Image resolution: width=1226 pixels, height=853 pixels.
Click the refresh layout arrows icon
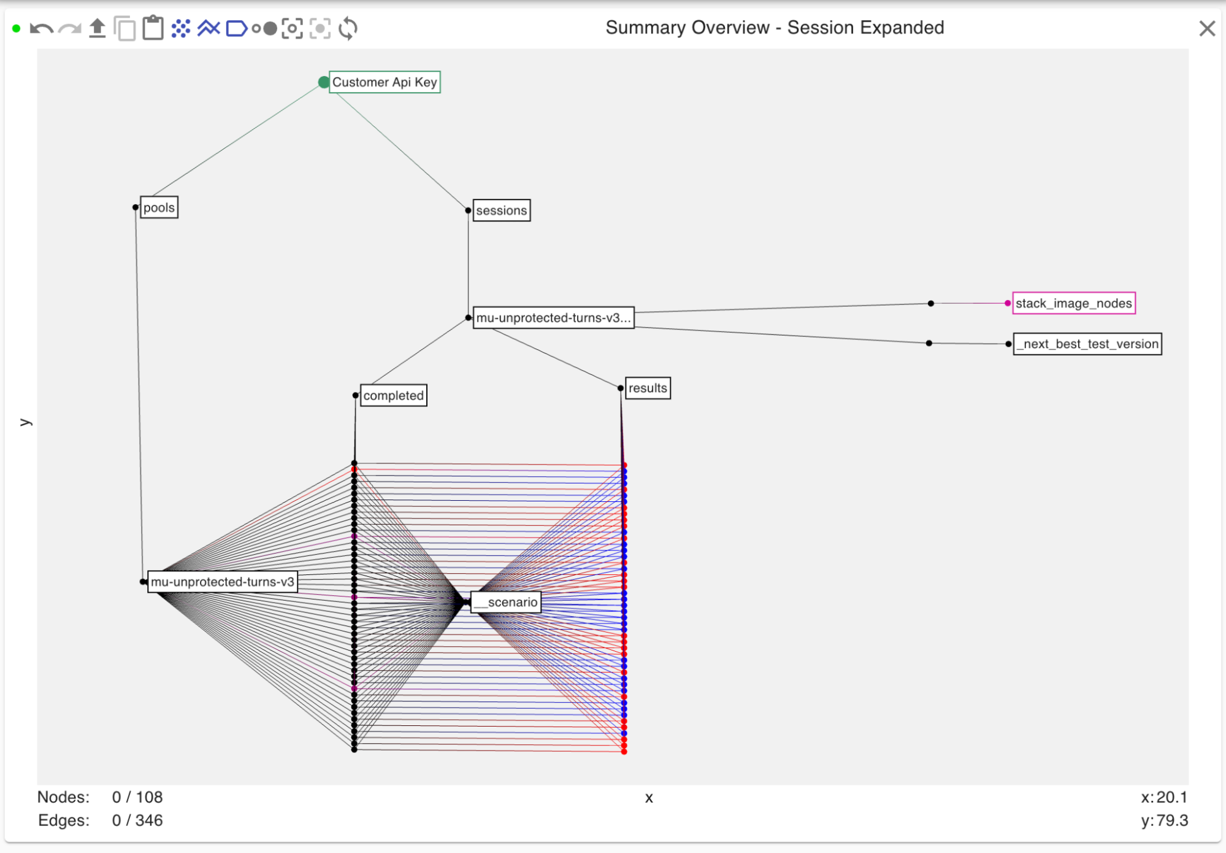(348, 28)
